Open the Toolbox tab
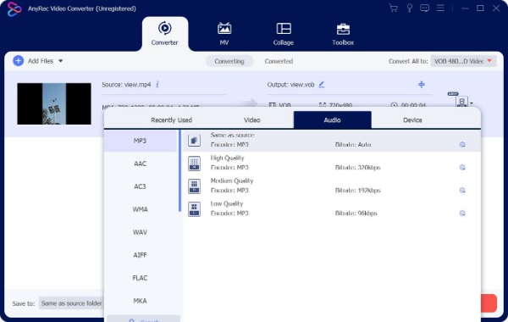The image size is (508, 322). (343, 34)
